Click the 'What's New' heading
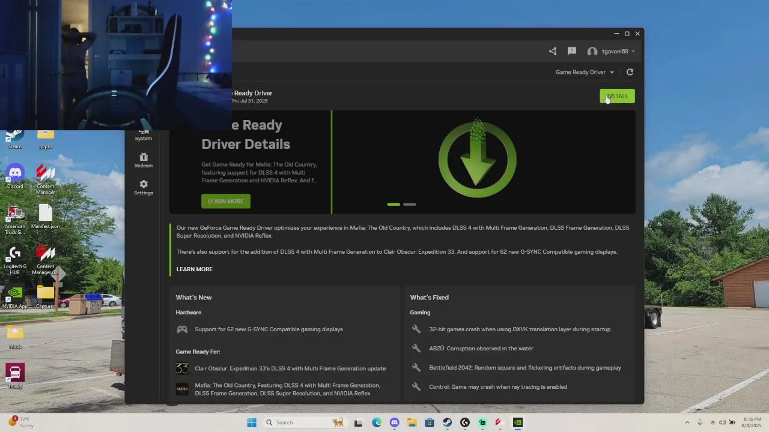Viewport: 769px width, 432px height. point(193,298)
